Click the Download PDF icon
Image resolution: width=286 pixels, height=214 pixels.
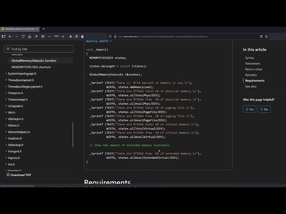coord(8,175)
